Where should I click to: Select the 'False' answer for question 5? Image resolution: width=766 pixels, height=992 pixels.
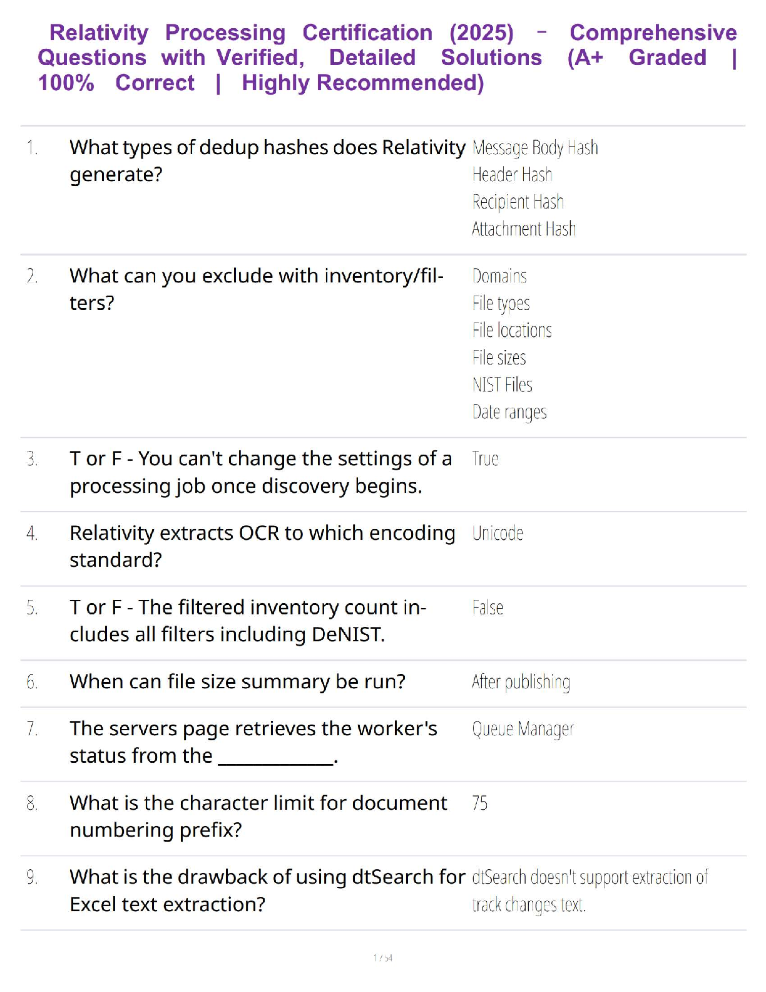click(x=488, y=608)
